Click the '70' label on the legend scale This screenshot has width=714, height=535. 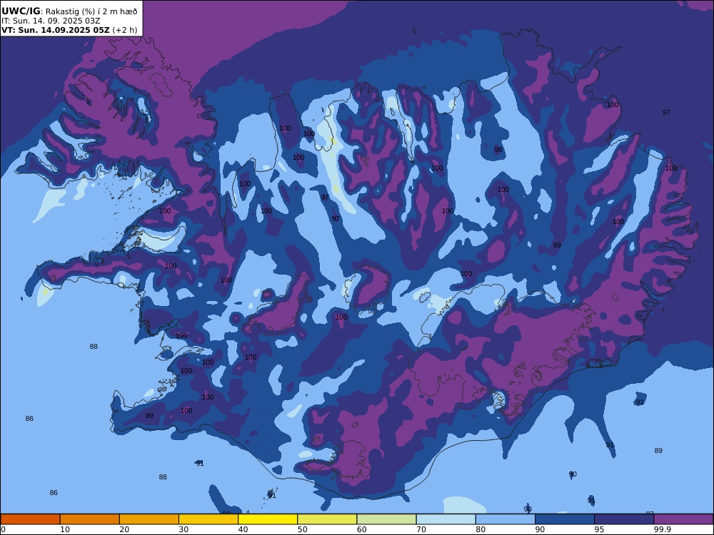click(422, 529)
